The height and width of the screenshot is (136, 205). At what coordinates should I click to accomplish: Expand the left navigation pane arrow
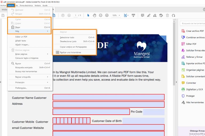point(1,82)
